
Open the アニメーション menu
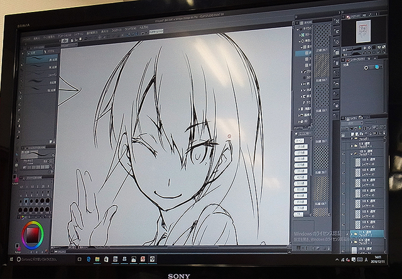(x=65, y=35)
